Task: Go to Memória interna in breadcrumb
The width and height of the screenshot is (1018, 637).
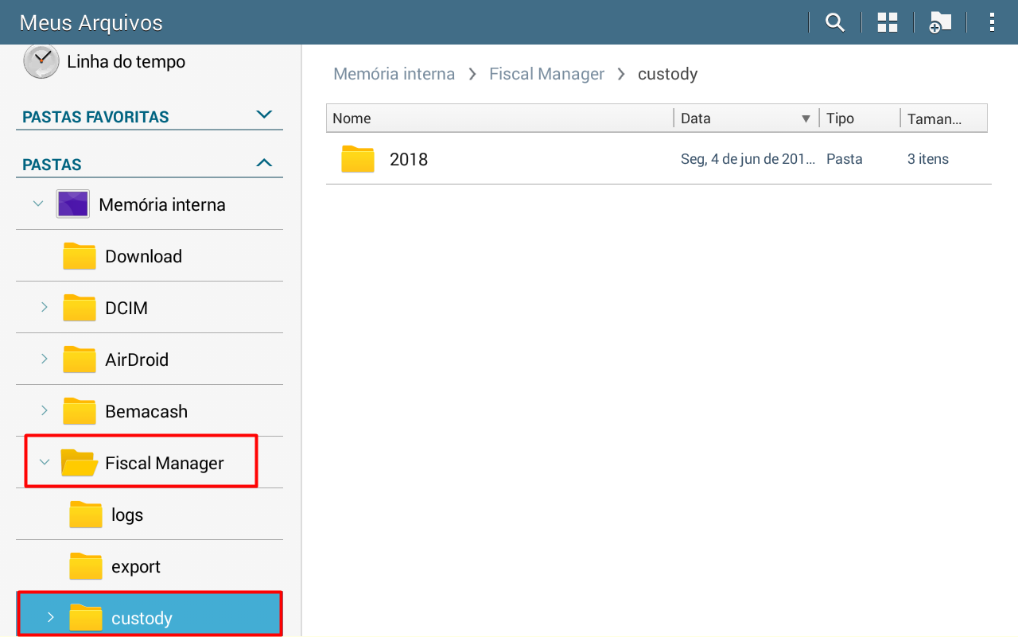Action: pyautogui.click(x=394, y=74)
